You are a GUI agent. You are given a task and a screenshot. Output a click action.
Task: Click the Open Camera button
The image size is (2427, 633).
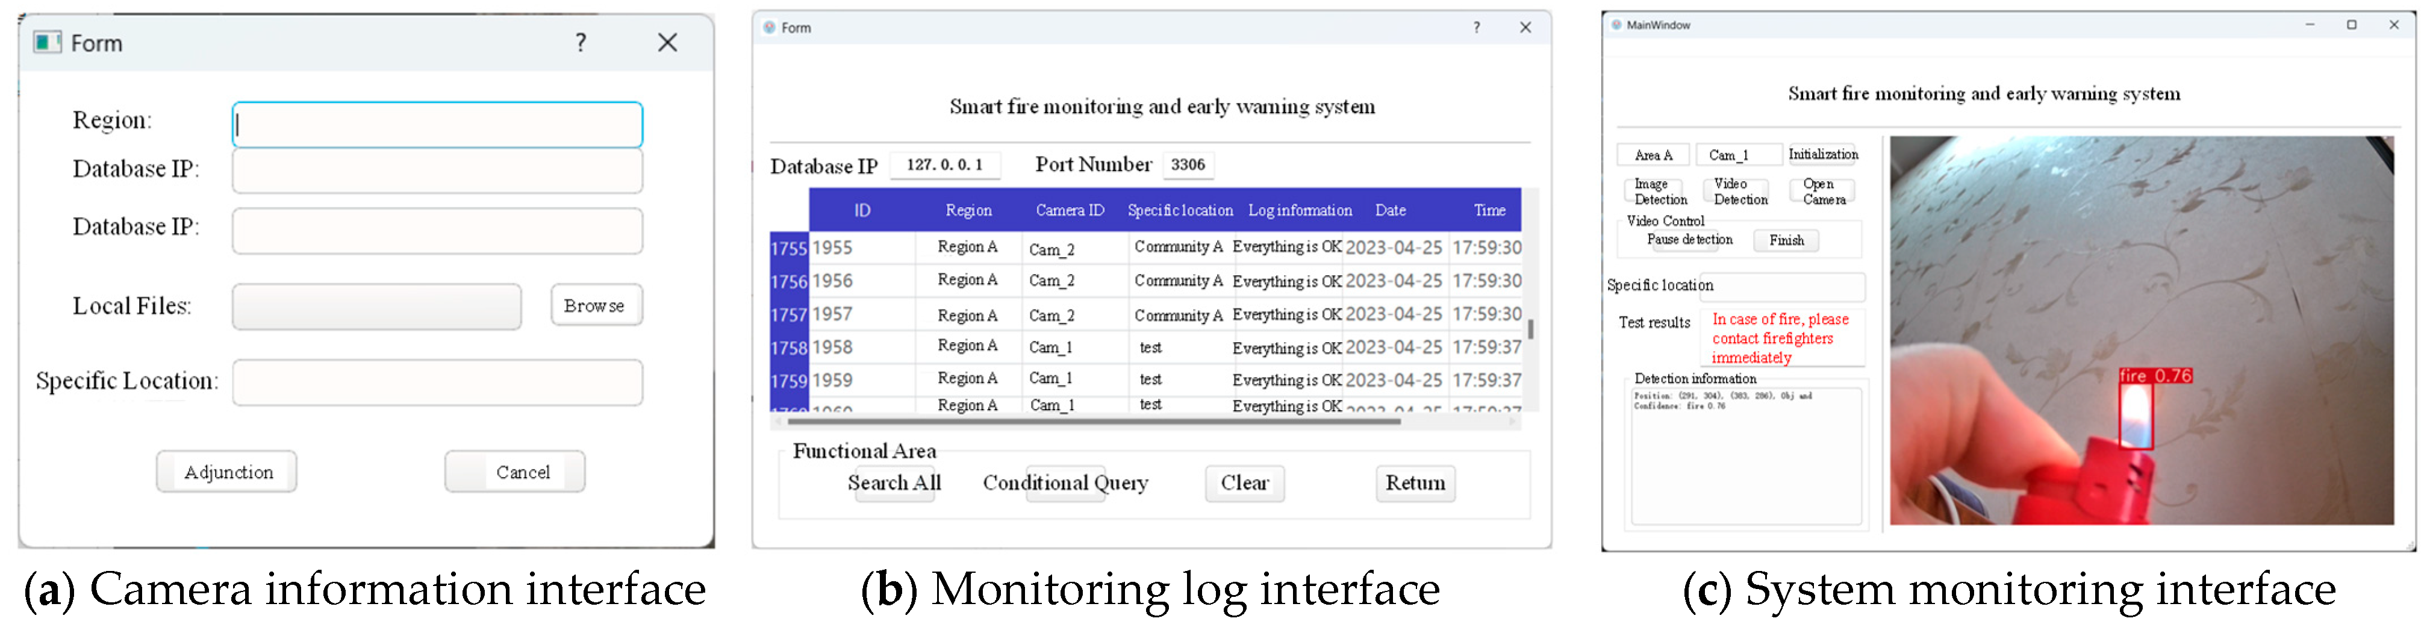(1823, 192)
